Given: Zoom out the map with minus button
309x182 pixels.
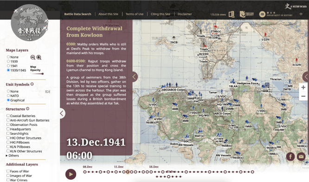Looking at the screenshot, I should pyautogui.click(x=303, y=96).
